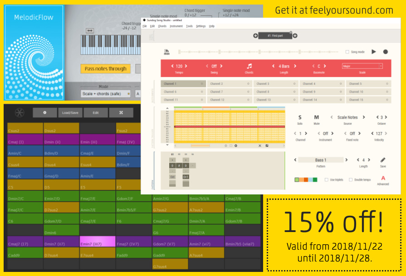This screenshot has width=406, height=276.
Task: Toggle the circle indicator on Channel 8
Action: (x=294, y=92)
